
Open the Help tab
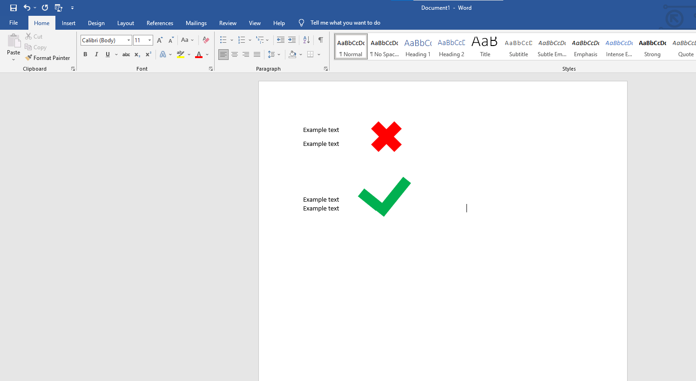tap(279, 23)
